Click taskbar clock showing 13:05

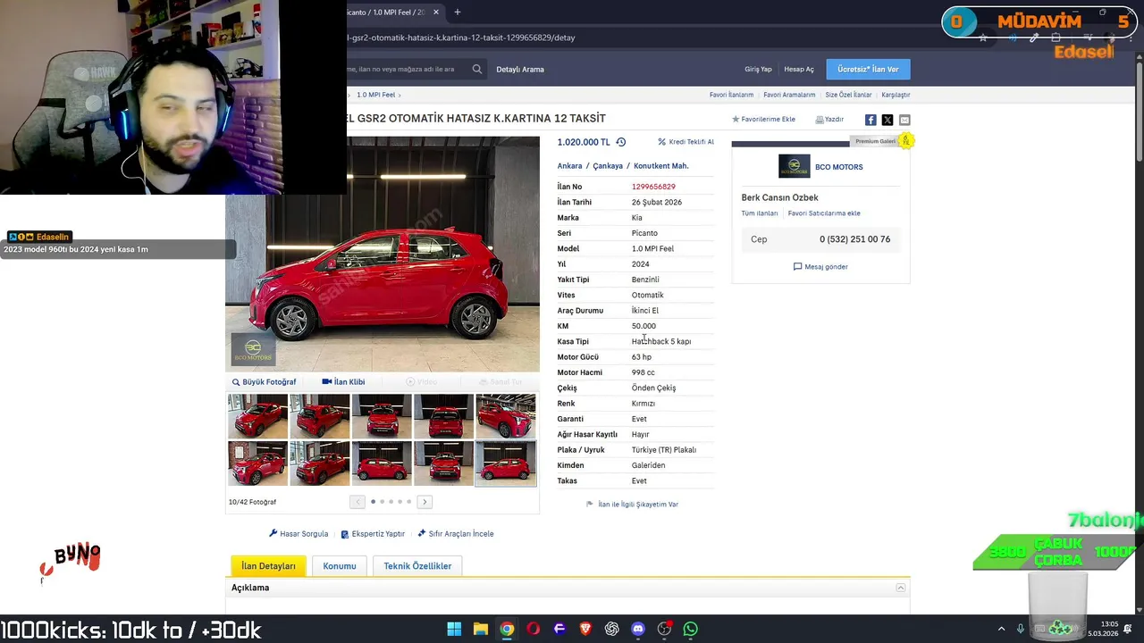pos(1109,624)
